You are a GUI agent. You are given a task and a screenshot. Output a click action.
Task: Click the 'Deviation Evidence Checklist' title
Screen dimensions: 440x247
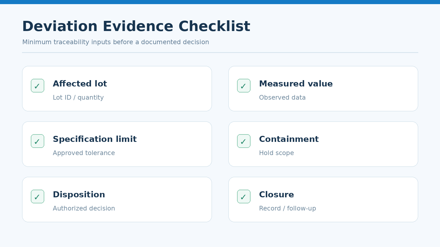coord(136,26)
